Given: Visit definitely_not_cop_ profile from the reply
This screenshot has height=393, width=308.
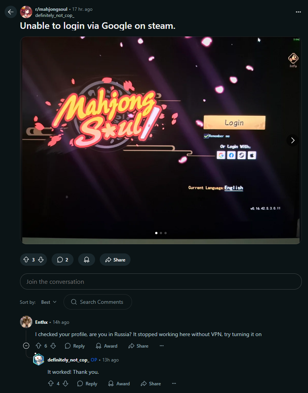Looking at the screenshot, I should (x=68, y=360).
